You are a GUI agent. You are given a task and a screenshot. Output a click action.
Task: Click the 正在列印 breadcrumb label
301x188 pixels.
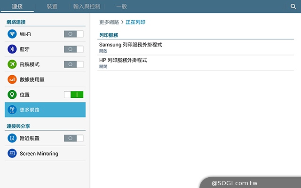click(x=135, y=22)
